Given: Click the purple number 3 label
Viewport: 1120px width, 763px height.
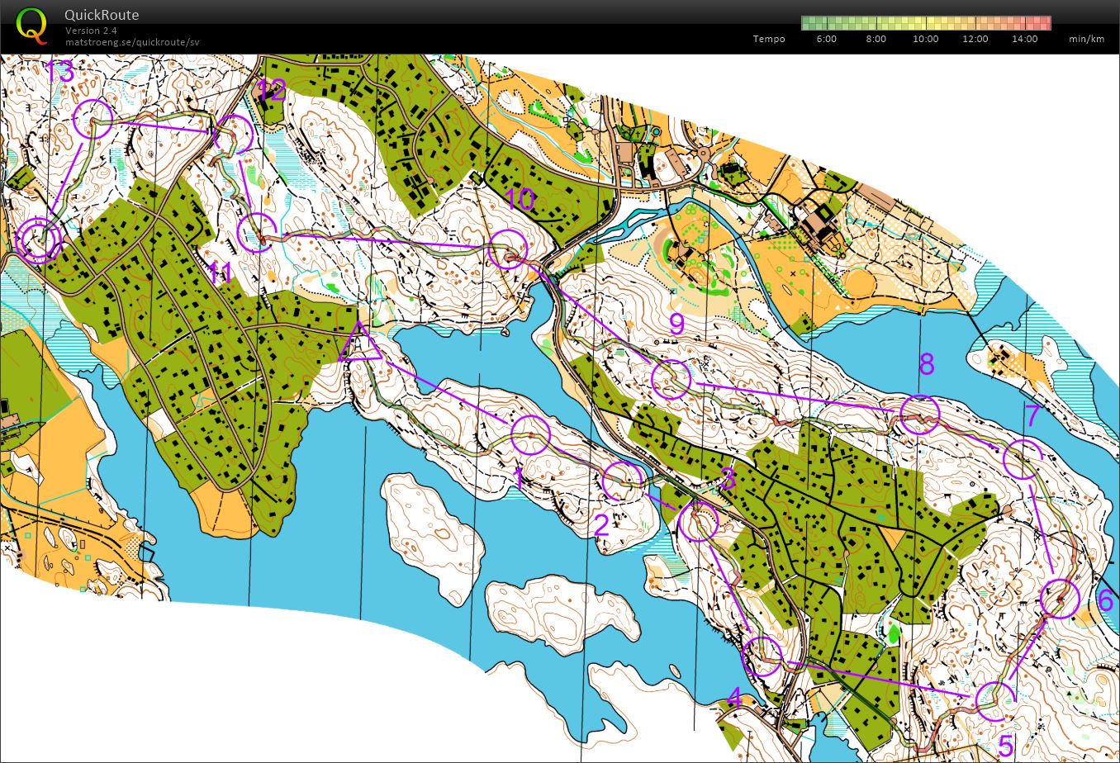Looking at the screenshot, I should click(727, 478).
